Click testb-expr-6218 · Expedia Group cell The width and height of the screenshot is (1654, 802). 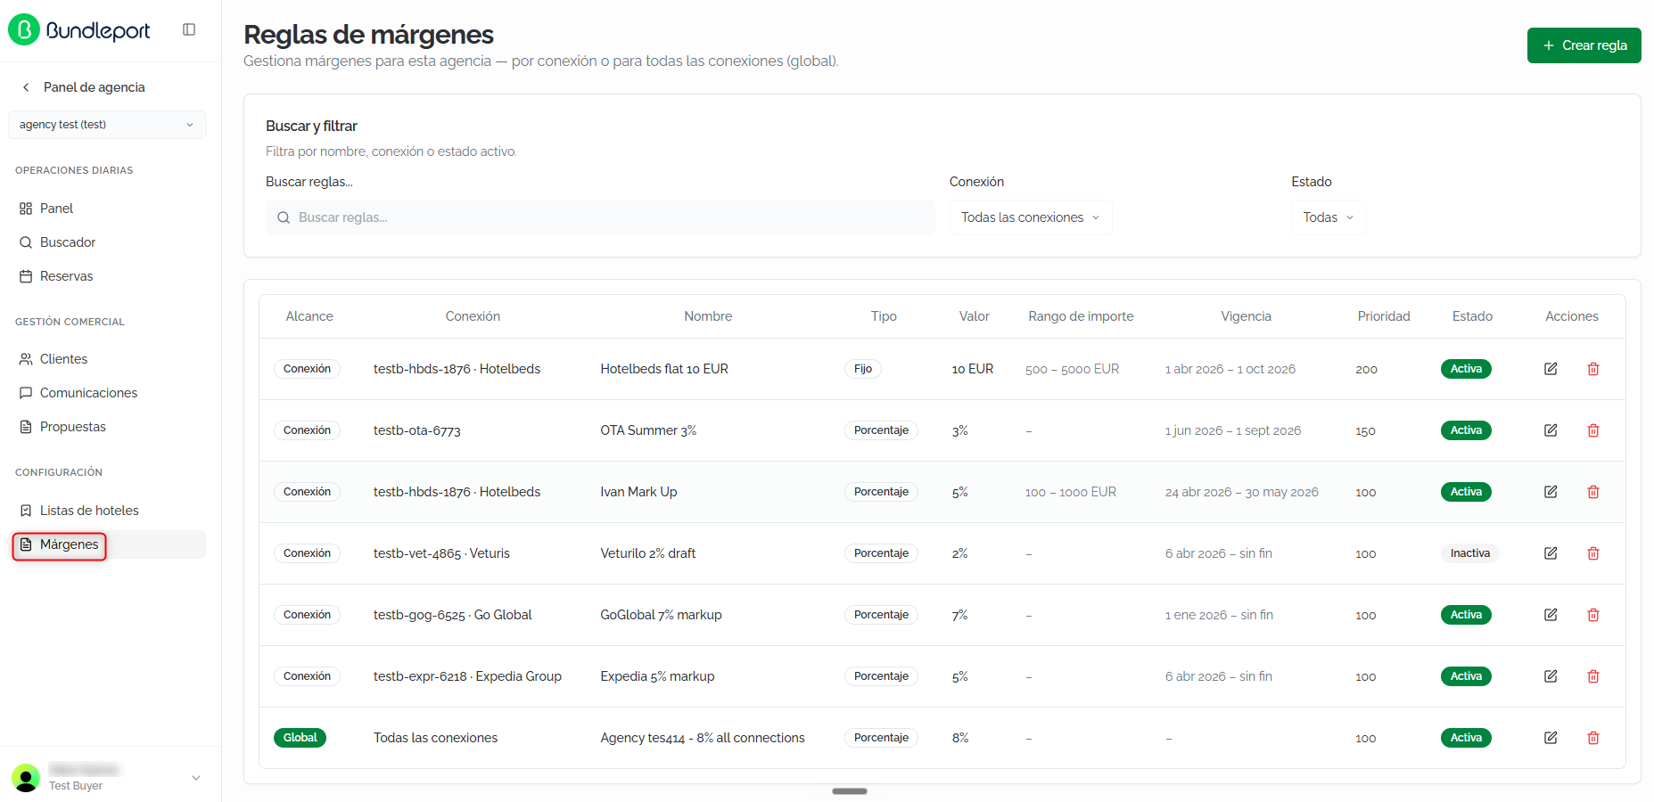(x=467, y=676)
